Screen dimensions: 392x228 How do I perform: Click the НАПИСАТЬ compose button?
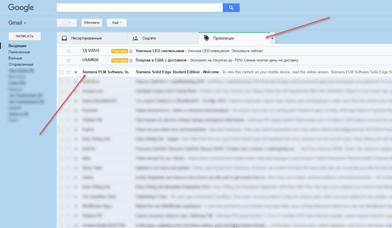coord(25,36)
